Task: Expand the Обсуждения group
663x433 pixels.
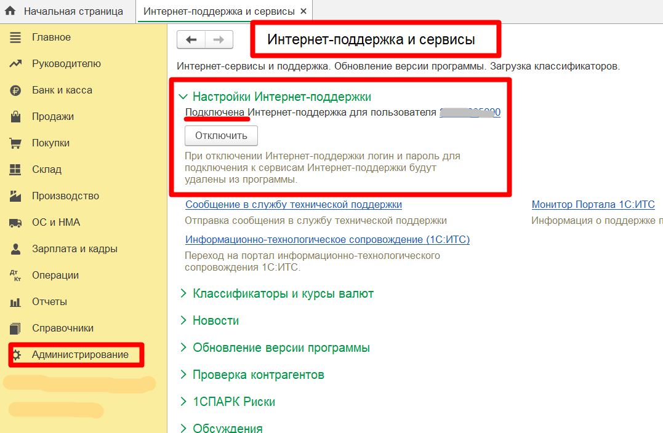Action: click(x=228, y=427)
